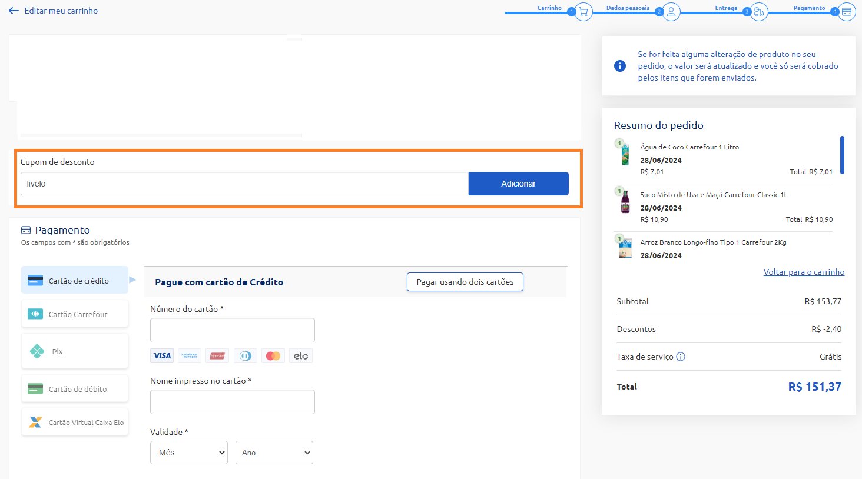Click the Mastercard brand icon
Image resolution: width=862 pixels, height=479 pixels.
pyautogui.click(x=273, y=355)
